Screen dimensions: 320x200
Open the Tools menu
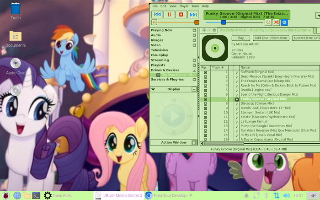point(195,6)
